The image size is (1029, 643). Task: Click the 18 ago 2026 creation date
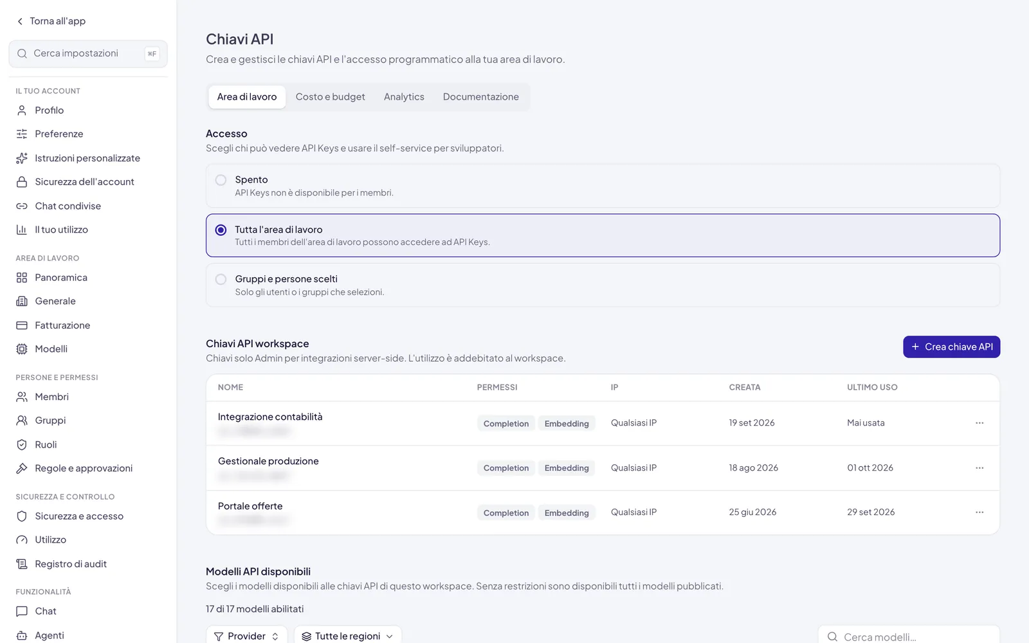[753, 468]
